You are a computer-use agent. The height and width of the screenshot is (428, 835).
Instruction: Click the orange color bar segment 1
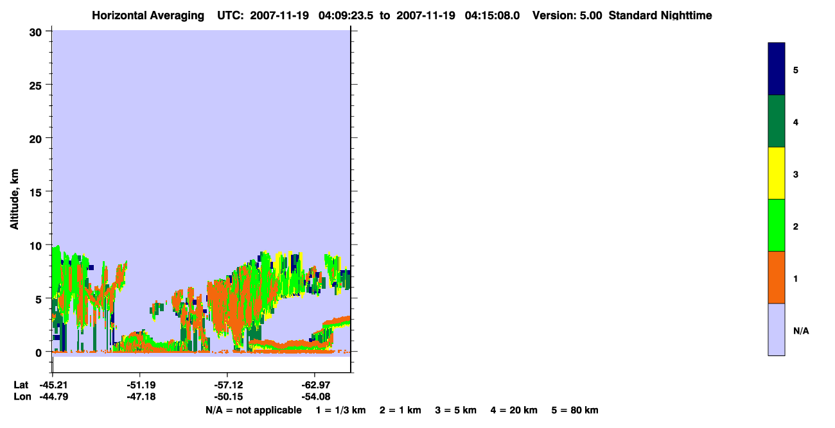point(777,277)
